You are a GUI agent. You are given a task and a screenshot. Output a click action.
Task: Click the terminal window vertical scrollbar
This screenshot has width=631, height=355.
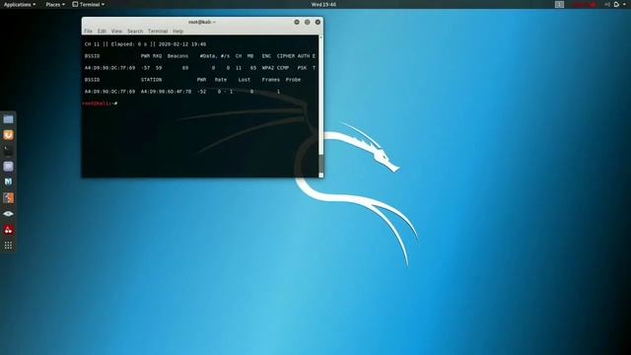pos(320,106)
